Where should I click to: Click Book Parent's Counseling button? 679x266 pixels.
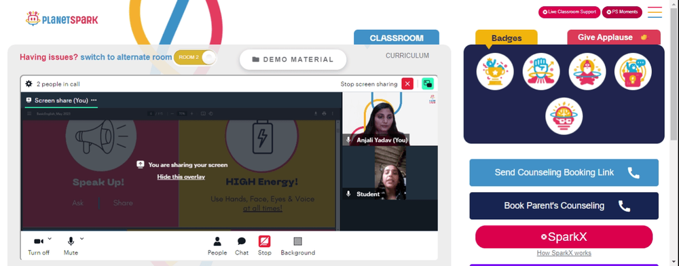tap(564, 206)
